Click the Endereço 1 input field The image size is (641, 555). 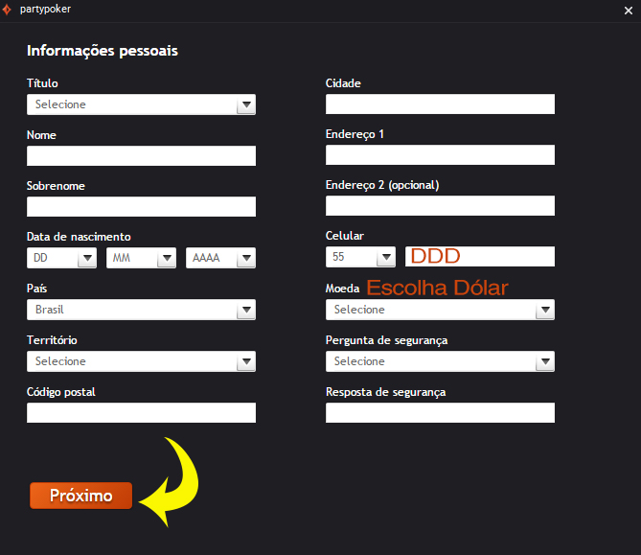tap(441, 155)
